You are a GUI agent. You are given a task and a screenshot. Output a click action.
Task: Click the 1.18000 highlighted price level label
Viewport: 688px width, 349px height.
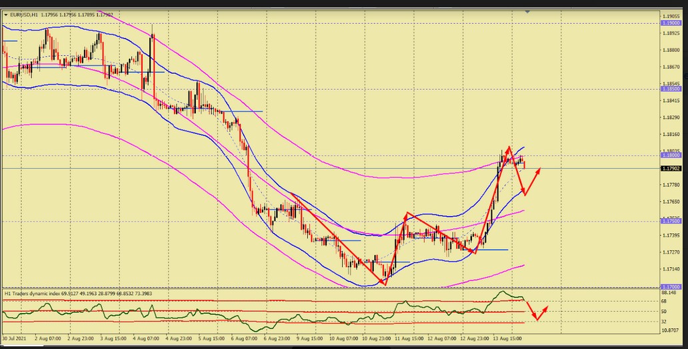tap(670, 155)
